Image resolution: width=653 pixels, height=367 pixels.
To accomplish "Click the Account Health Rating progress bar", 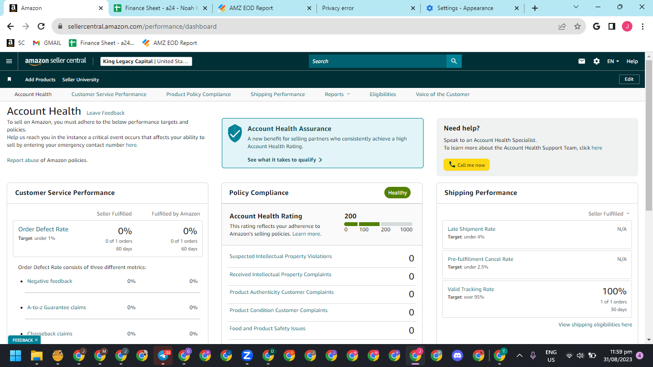I will 378,224.
